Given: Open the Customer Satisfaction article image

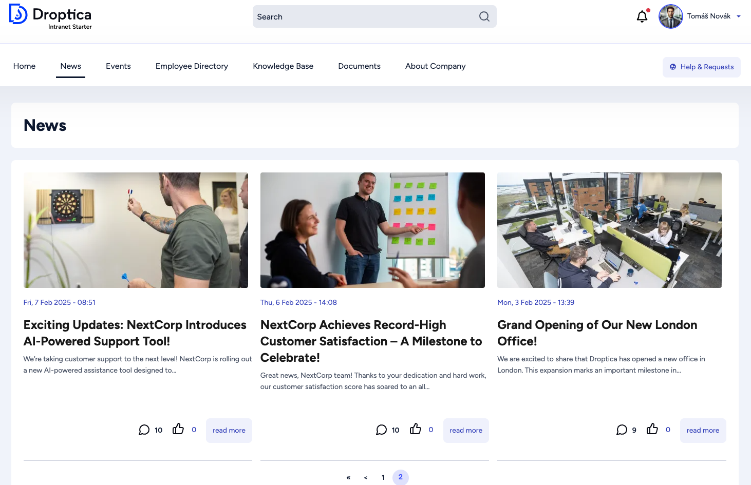Looking at the screenshot, I should click(372, 229).
